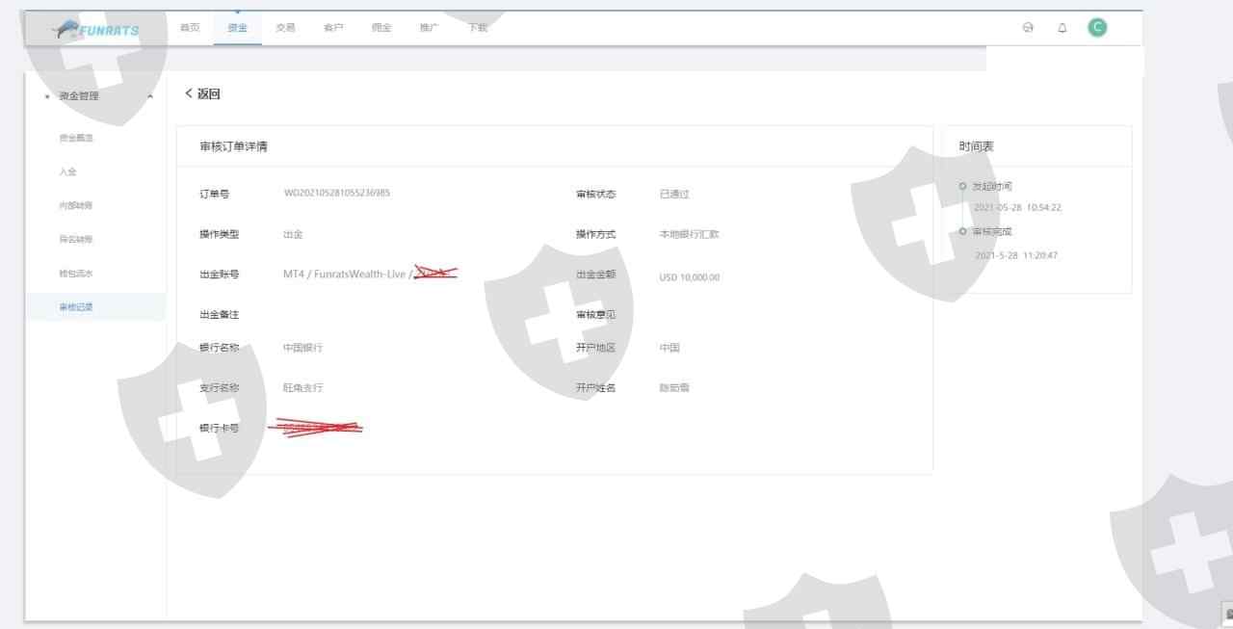Open 内部转账 in the sidebar
The width and height of the screenshot is (1233, 629).
(x=76, y=205)
